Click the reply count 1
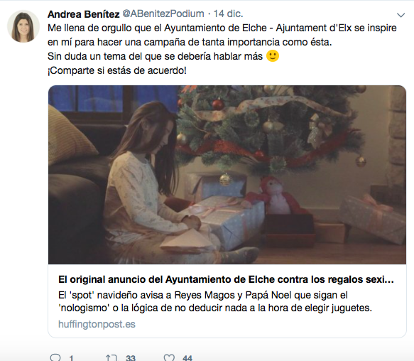 [x=71, y=358]
